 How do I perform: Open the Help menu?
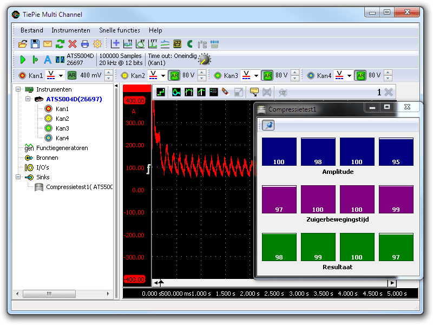coord(155,30)
